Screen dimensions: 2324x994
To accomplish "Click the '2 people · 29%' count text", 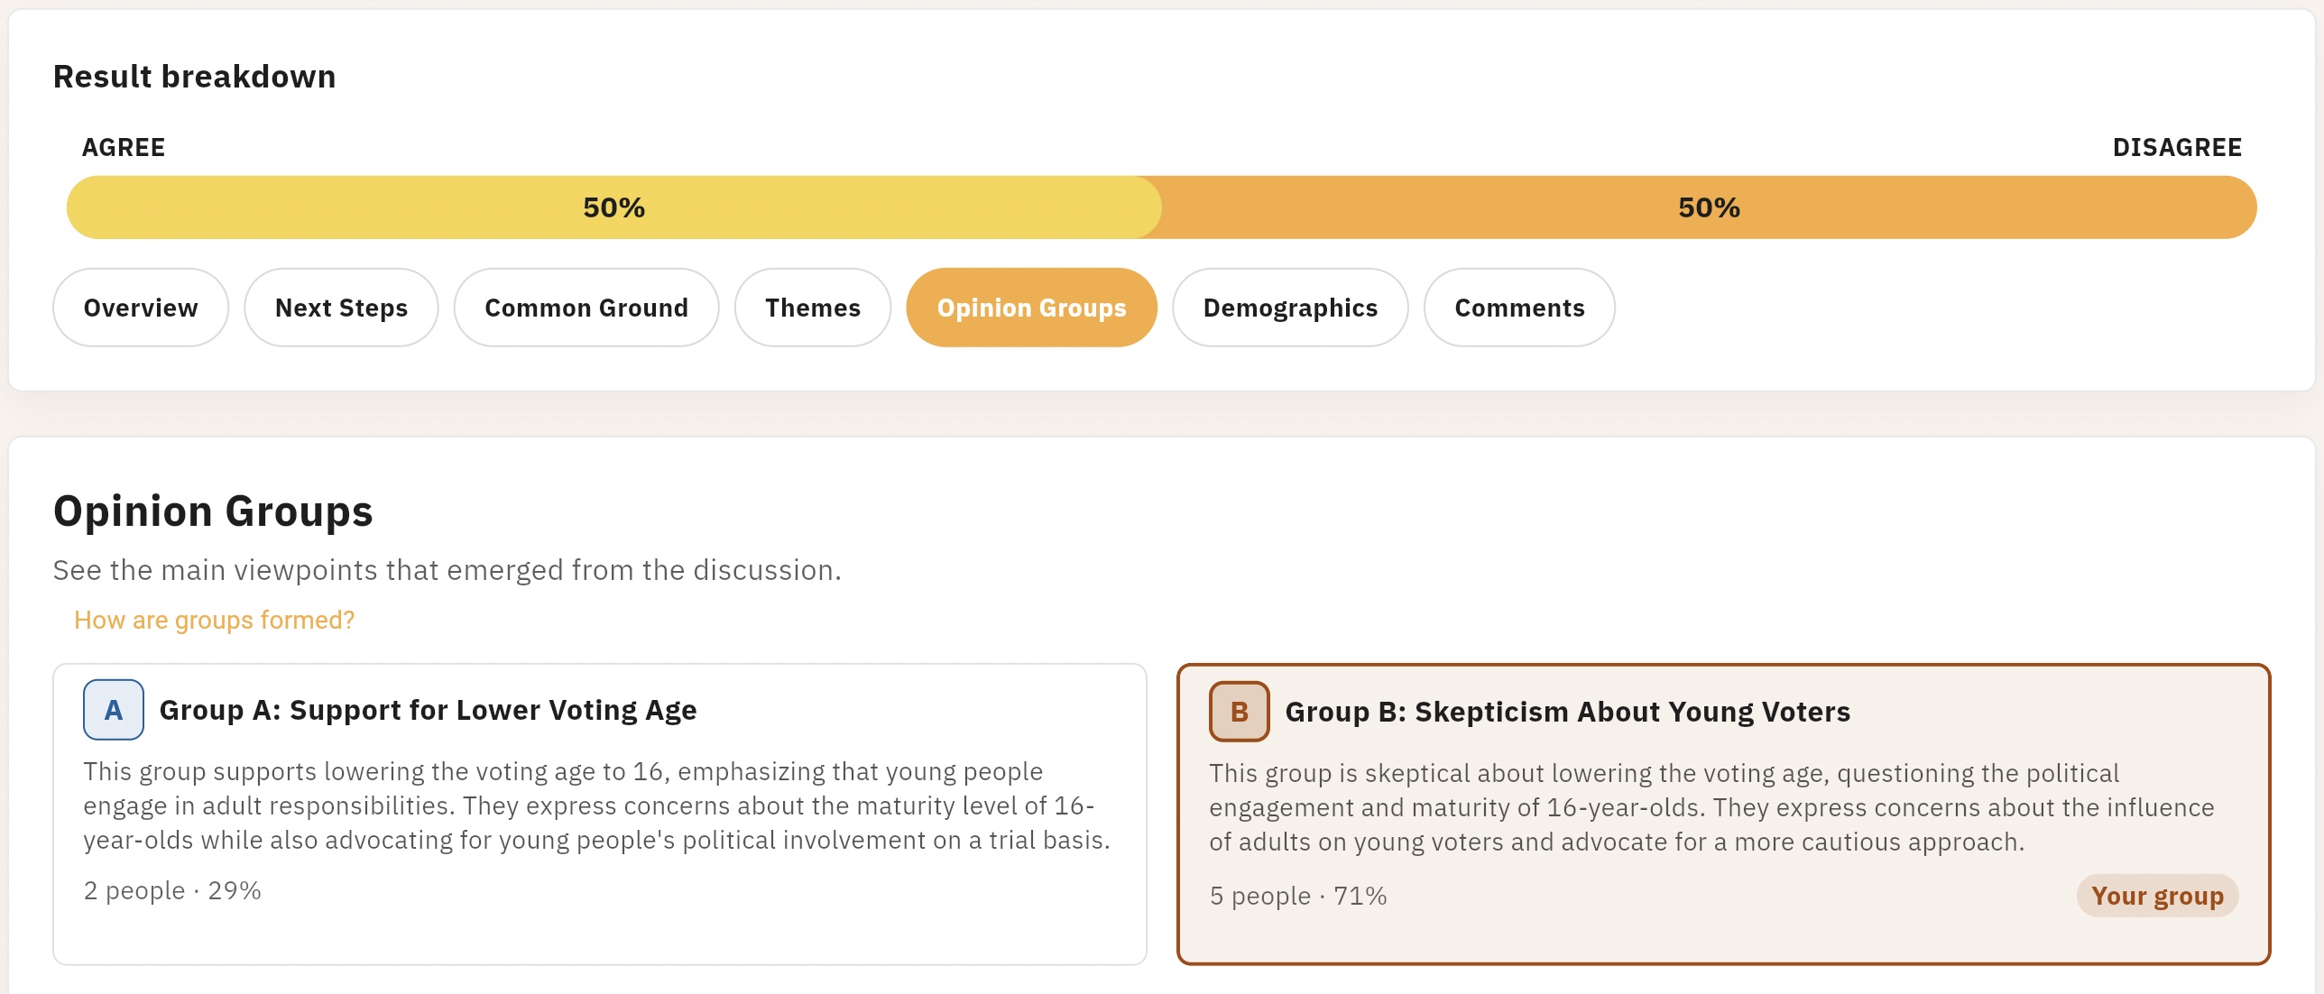I will pyautogui.click(x=172, y=890).
